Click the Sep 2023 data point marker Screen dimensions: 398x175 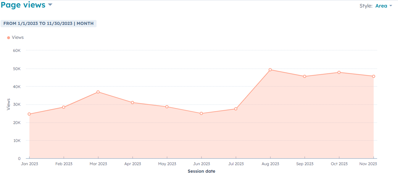305,76
